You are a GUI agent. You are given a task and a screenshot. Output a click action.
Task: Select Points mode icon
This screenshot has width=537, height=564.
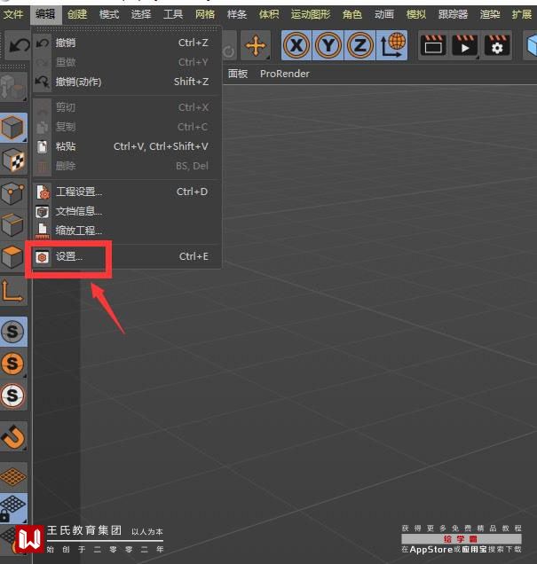13,193
